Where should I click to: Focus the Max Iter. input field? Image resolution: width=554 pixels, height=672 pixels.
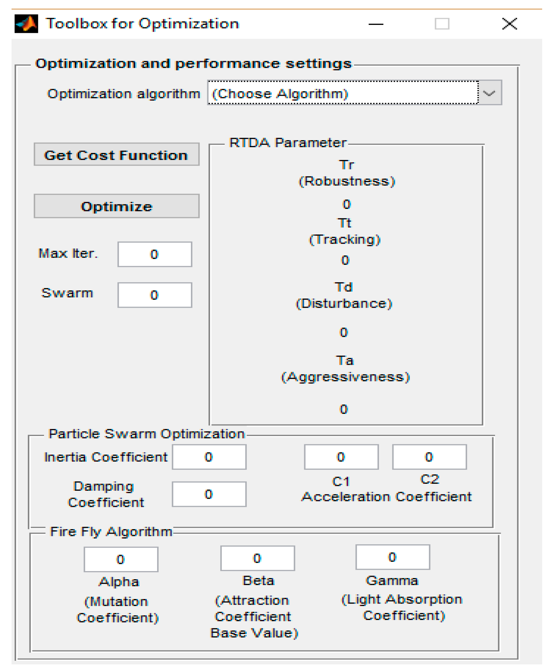pyautogui.click(x=155, y=255)
